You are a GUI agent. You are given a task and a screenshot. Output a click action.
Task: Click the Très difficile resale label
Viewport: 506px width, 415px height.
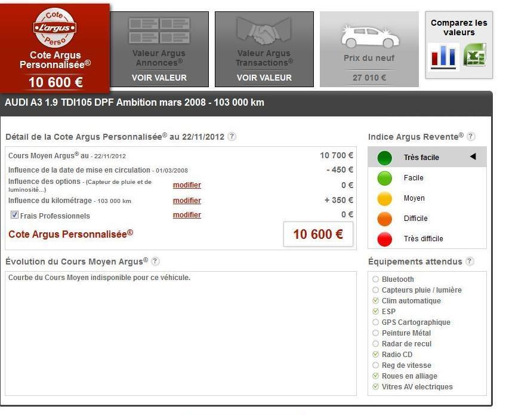pos(424,239)
